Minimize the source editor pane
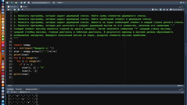Viewport: 187px width, 105px height. point(180,7)
